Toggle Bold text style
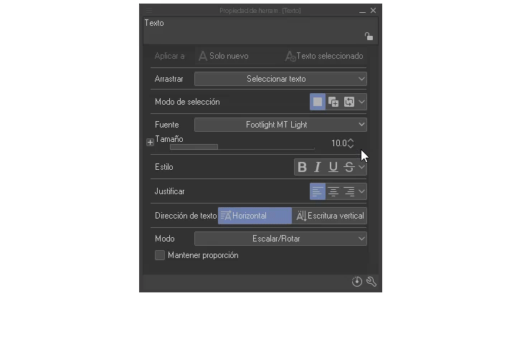The image size is (522, 354). 302,167
